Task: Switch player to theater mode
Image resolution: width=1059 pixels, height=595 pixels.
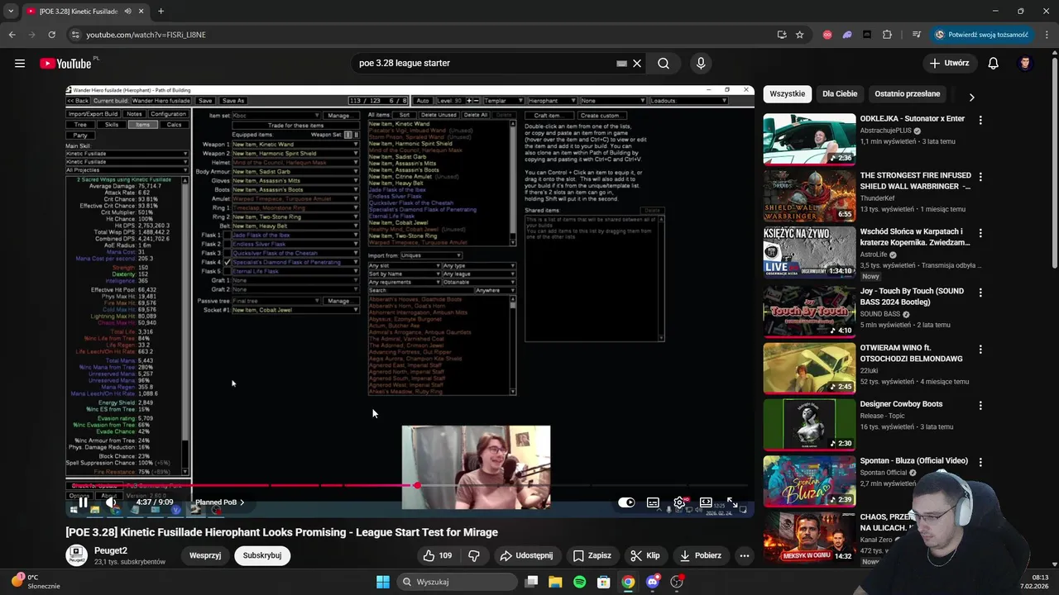Action: (706, 502)
